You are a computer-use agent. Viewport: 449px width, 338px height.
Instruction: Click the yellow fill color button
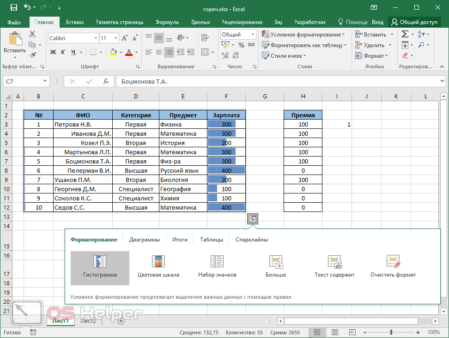[114, 52]
